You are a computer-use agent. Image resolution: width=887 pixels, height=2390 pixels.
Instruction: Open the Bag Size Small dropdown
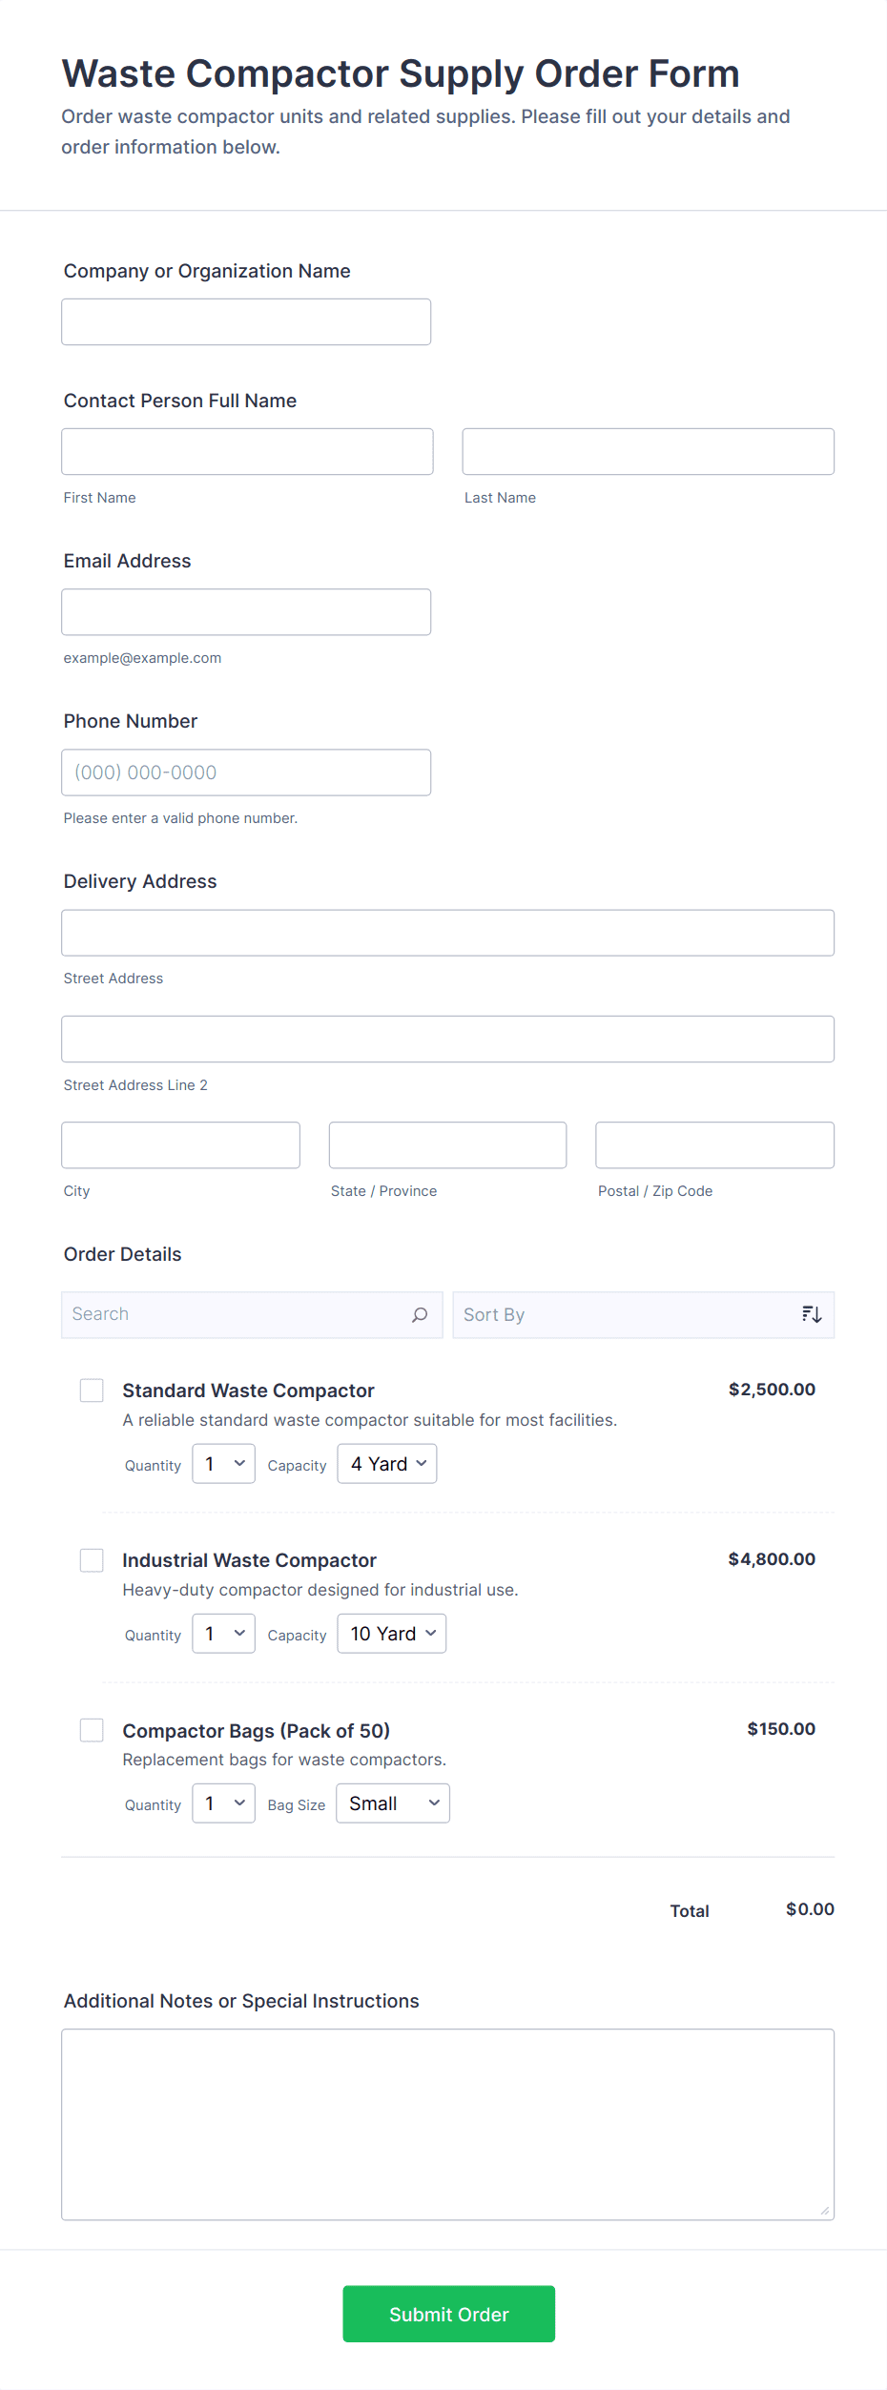coord(393,1803)
